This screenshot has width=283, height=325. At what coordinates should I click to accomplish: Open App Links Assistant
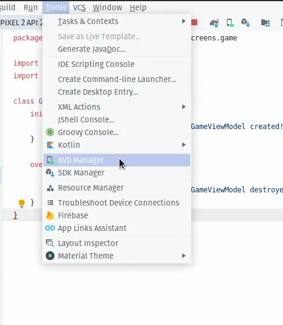coord(116,228)
